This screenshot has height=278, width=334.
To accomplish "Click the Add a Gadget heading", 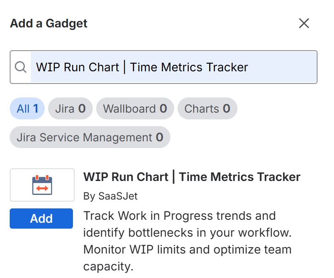I will 49,23.
